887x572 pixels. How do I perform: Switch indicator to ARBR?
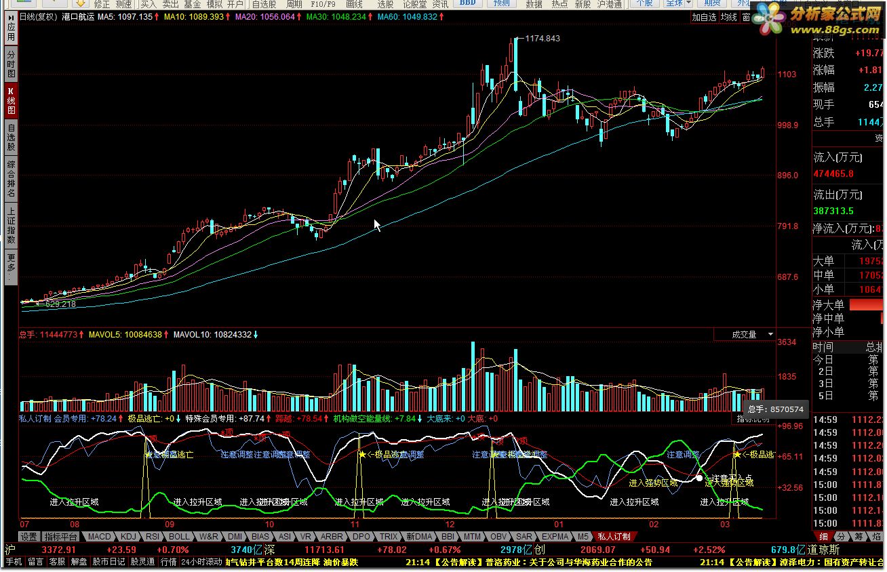point(332,536)
